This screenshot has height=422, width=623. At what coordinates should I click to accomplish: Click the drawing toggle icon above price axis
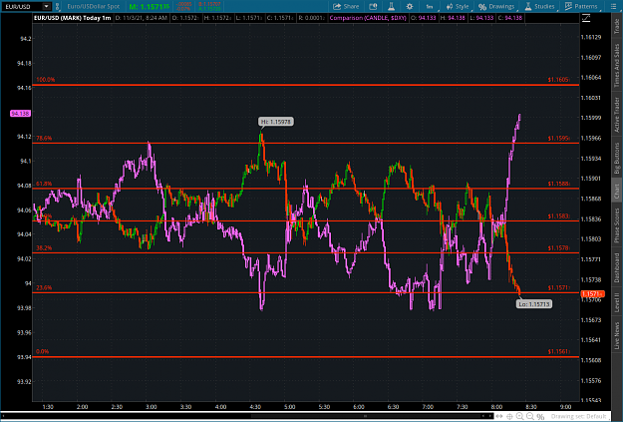pyautogui.click(x=586, y=18)
